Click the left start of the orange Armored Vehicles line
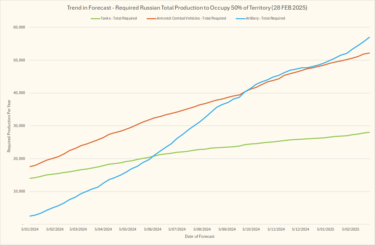Screen dimensions: 375x245 pyautogui.click(x=30, y=166)
